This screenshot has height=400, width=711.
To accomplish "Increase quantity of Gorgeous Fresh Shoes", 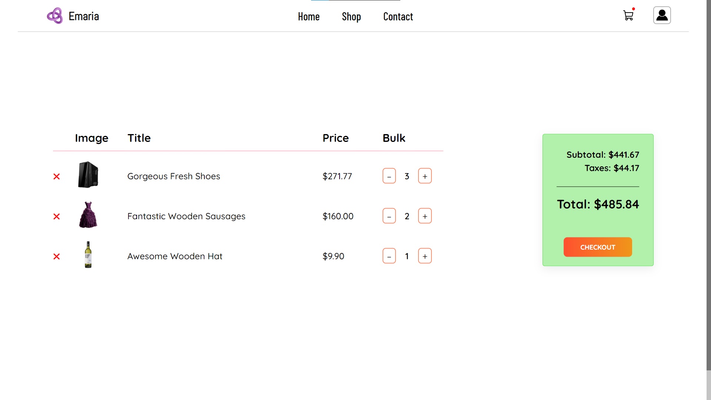I will coord(424,176).
